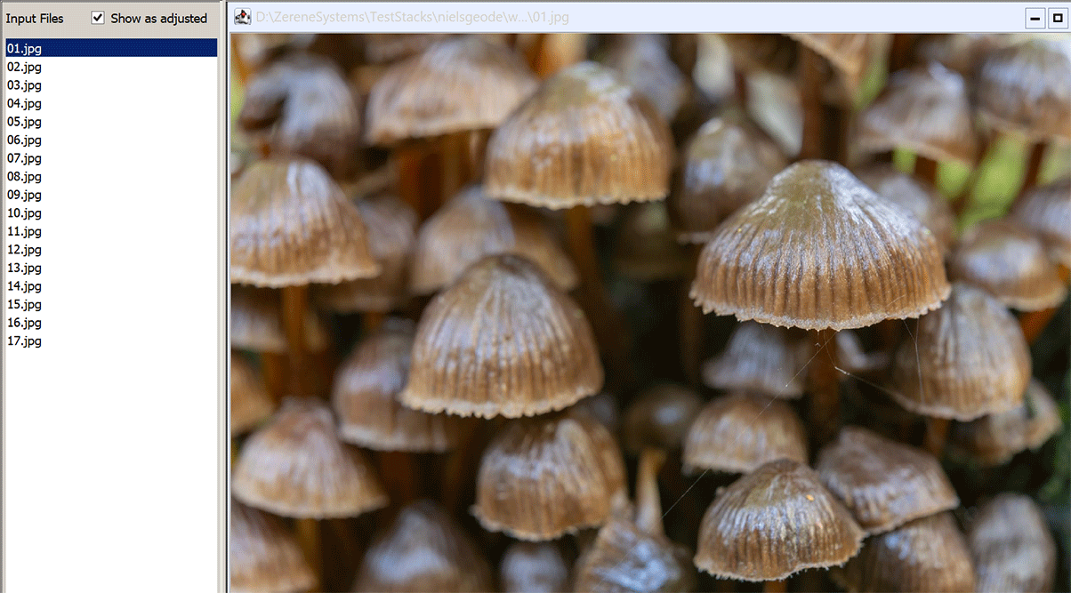Click the Zerene icon in image window title
Image resolution: width=1071 pixels, height=593 pixels.
pyautogui.click(x=241, y=17)
